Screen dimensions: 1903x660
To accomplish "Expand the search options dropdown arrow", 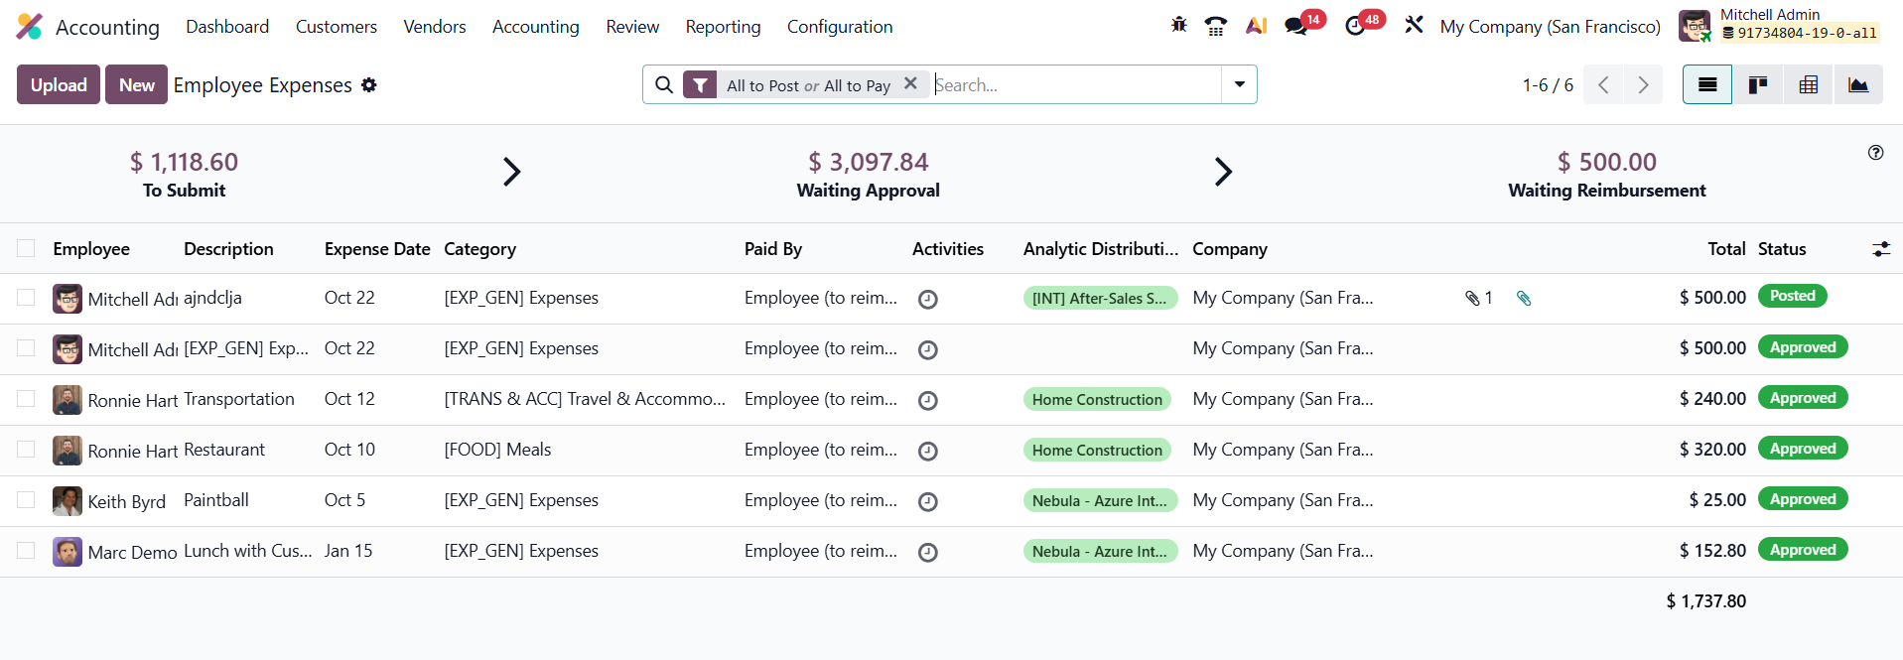I will pos(1239,85).
